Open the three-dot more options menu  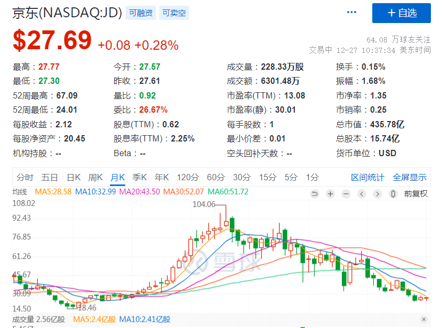pos(351,12)
